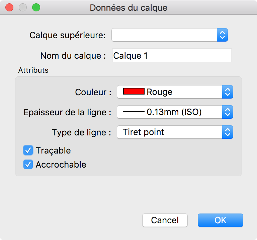Click the red color swatch beside Rouge

(x=134, y=92)
